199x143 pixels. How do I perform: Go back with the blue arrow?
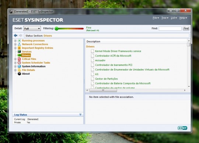click(15, 35)
